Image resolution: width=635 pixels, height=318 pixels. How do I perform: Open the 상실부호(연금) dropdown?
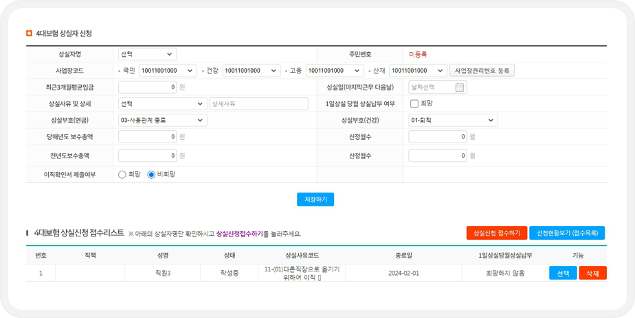tap(163, 121)
